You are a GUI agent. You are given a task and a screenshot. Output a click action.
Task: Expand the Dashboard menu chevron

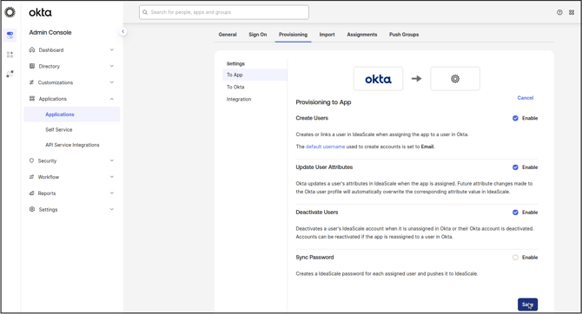(112, 49)
